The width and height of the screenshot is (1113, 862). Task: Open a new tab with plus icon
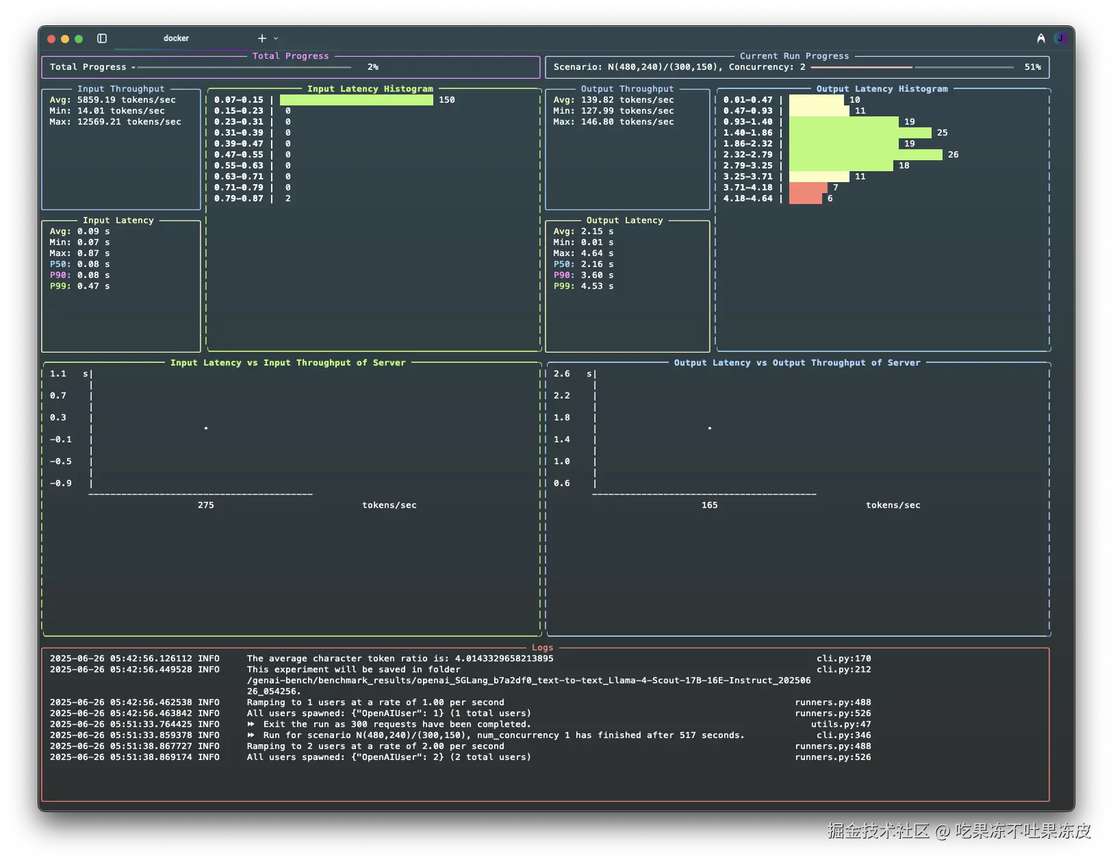(x=261, y=38)
